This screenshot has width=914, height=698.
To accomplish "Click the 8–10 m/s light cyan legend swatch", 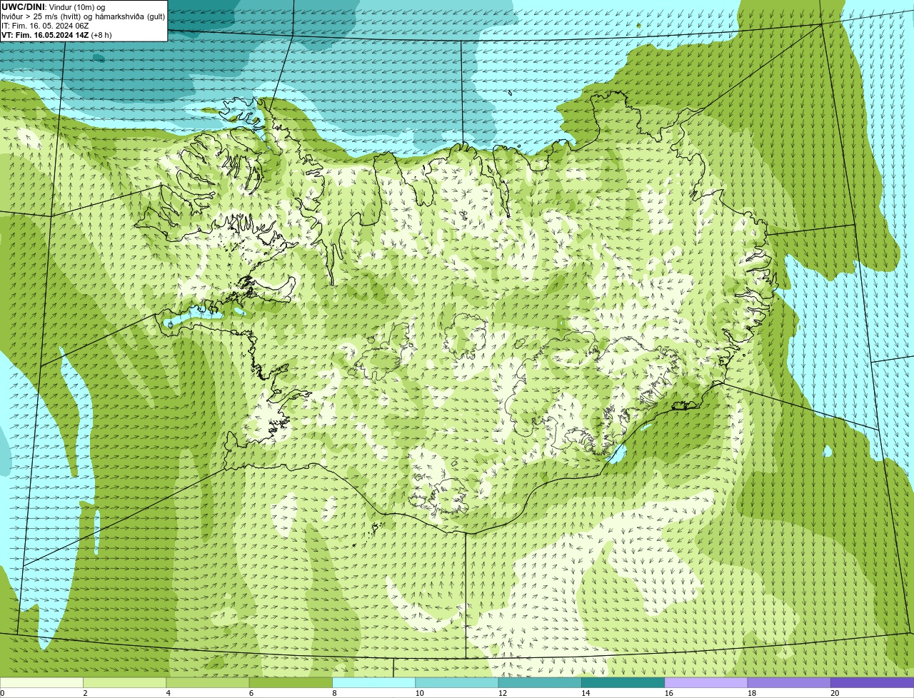I will point(374,682).
